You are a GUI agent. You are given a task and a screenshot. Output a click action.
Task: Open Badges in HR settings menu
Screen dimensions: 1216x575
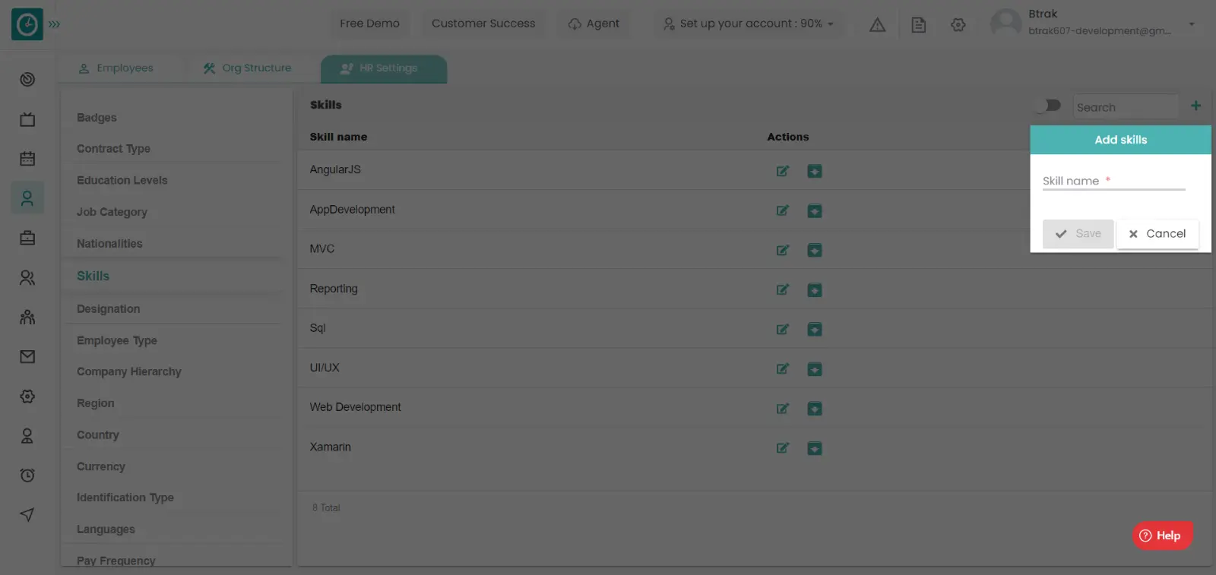pos(97,118)
